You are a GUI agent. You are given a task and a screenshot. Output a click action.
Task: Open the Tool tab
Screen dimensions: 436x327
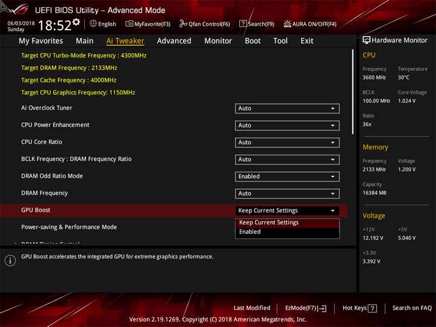pyautogui.click(x=280, y=41)
